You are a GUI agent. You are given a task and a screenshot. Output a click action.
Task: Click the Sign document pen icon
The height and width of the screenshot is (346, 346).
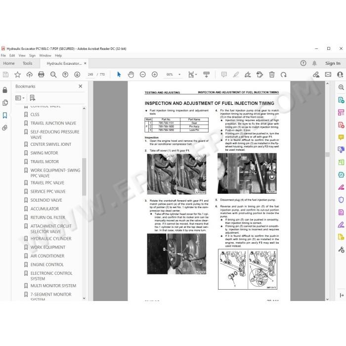[x=248, y=75]
